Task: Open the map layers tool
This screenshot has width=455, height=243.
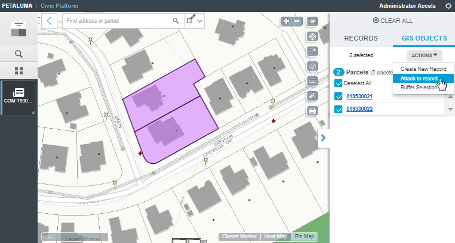Action: pyautogui.click(x=312, y=66)
